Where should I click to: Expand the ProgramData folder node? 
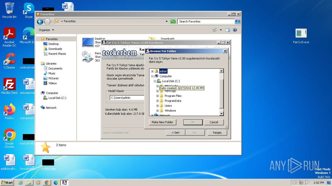pyautogui.click(x=157, y=101)
